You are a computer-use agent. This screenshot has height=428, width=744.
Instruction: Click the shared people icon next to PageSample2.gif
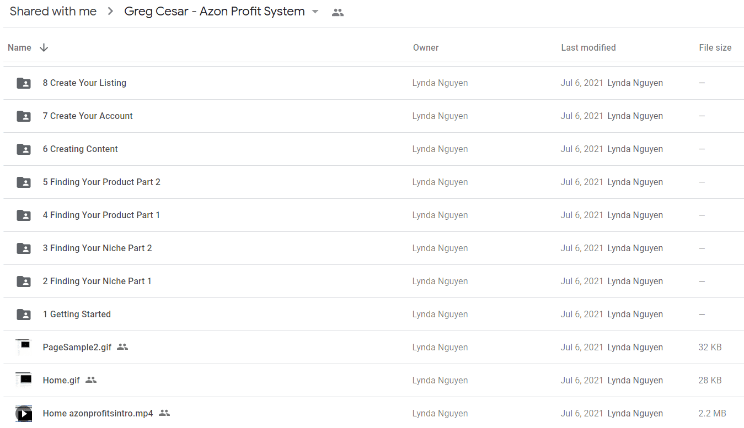pos(122,347)
